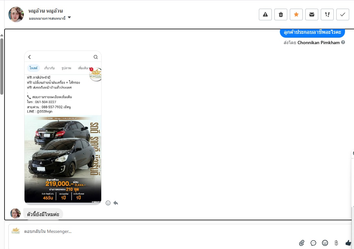Screen dimensions: 354x249
Task: Toggle the orange follow-up star
Action: pos(296,14)
